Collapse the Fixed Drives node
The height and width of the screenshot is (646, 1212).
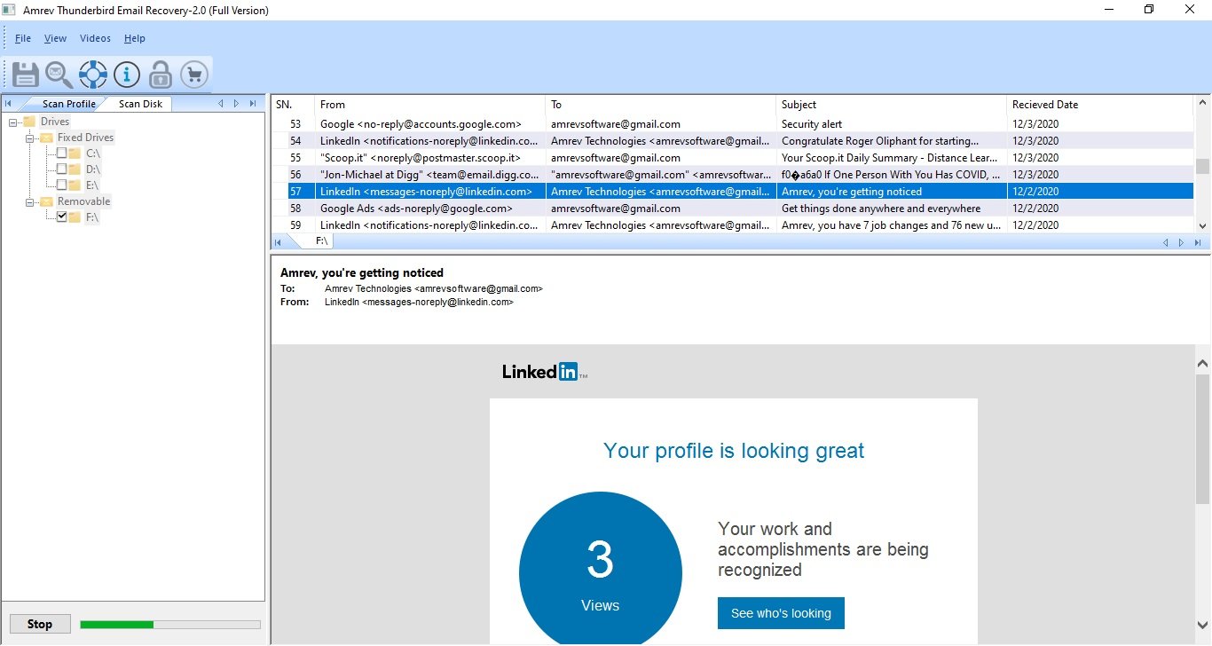pos(29,138)
